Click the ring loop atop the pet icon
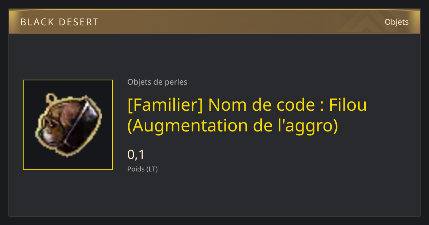 [51, 97]
